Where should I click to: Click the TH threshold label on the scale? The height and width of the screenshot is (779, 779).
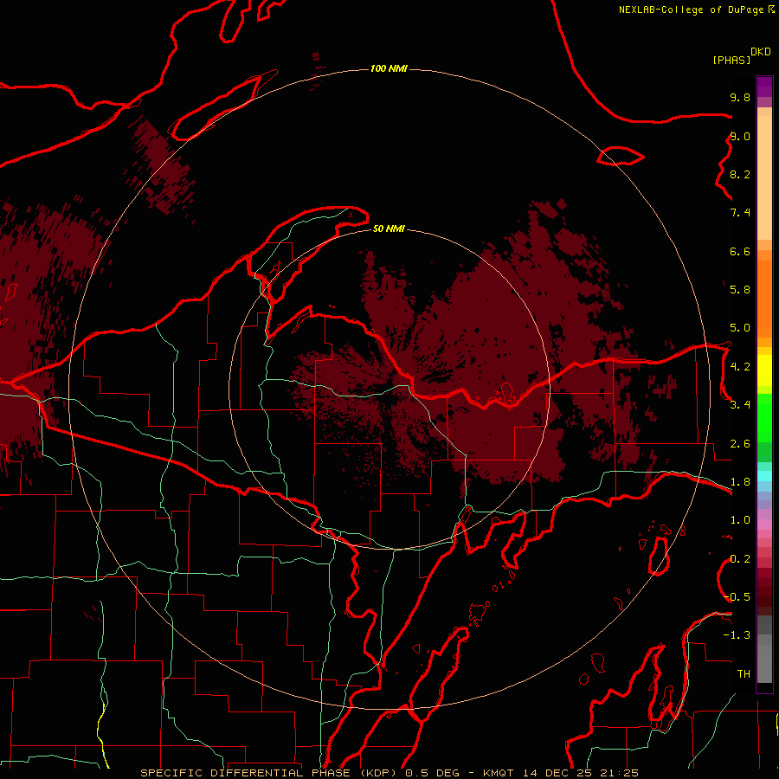(744, 673)
